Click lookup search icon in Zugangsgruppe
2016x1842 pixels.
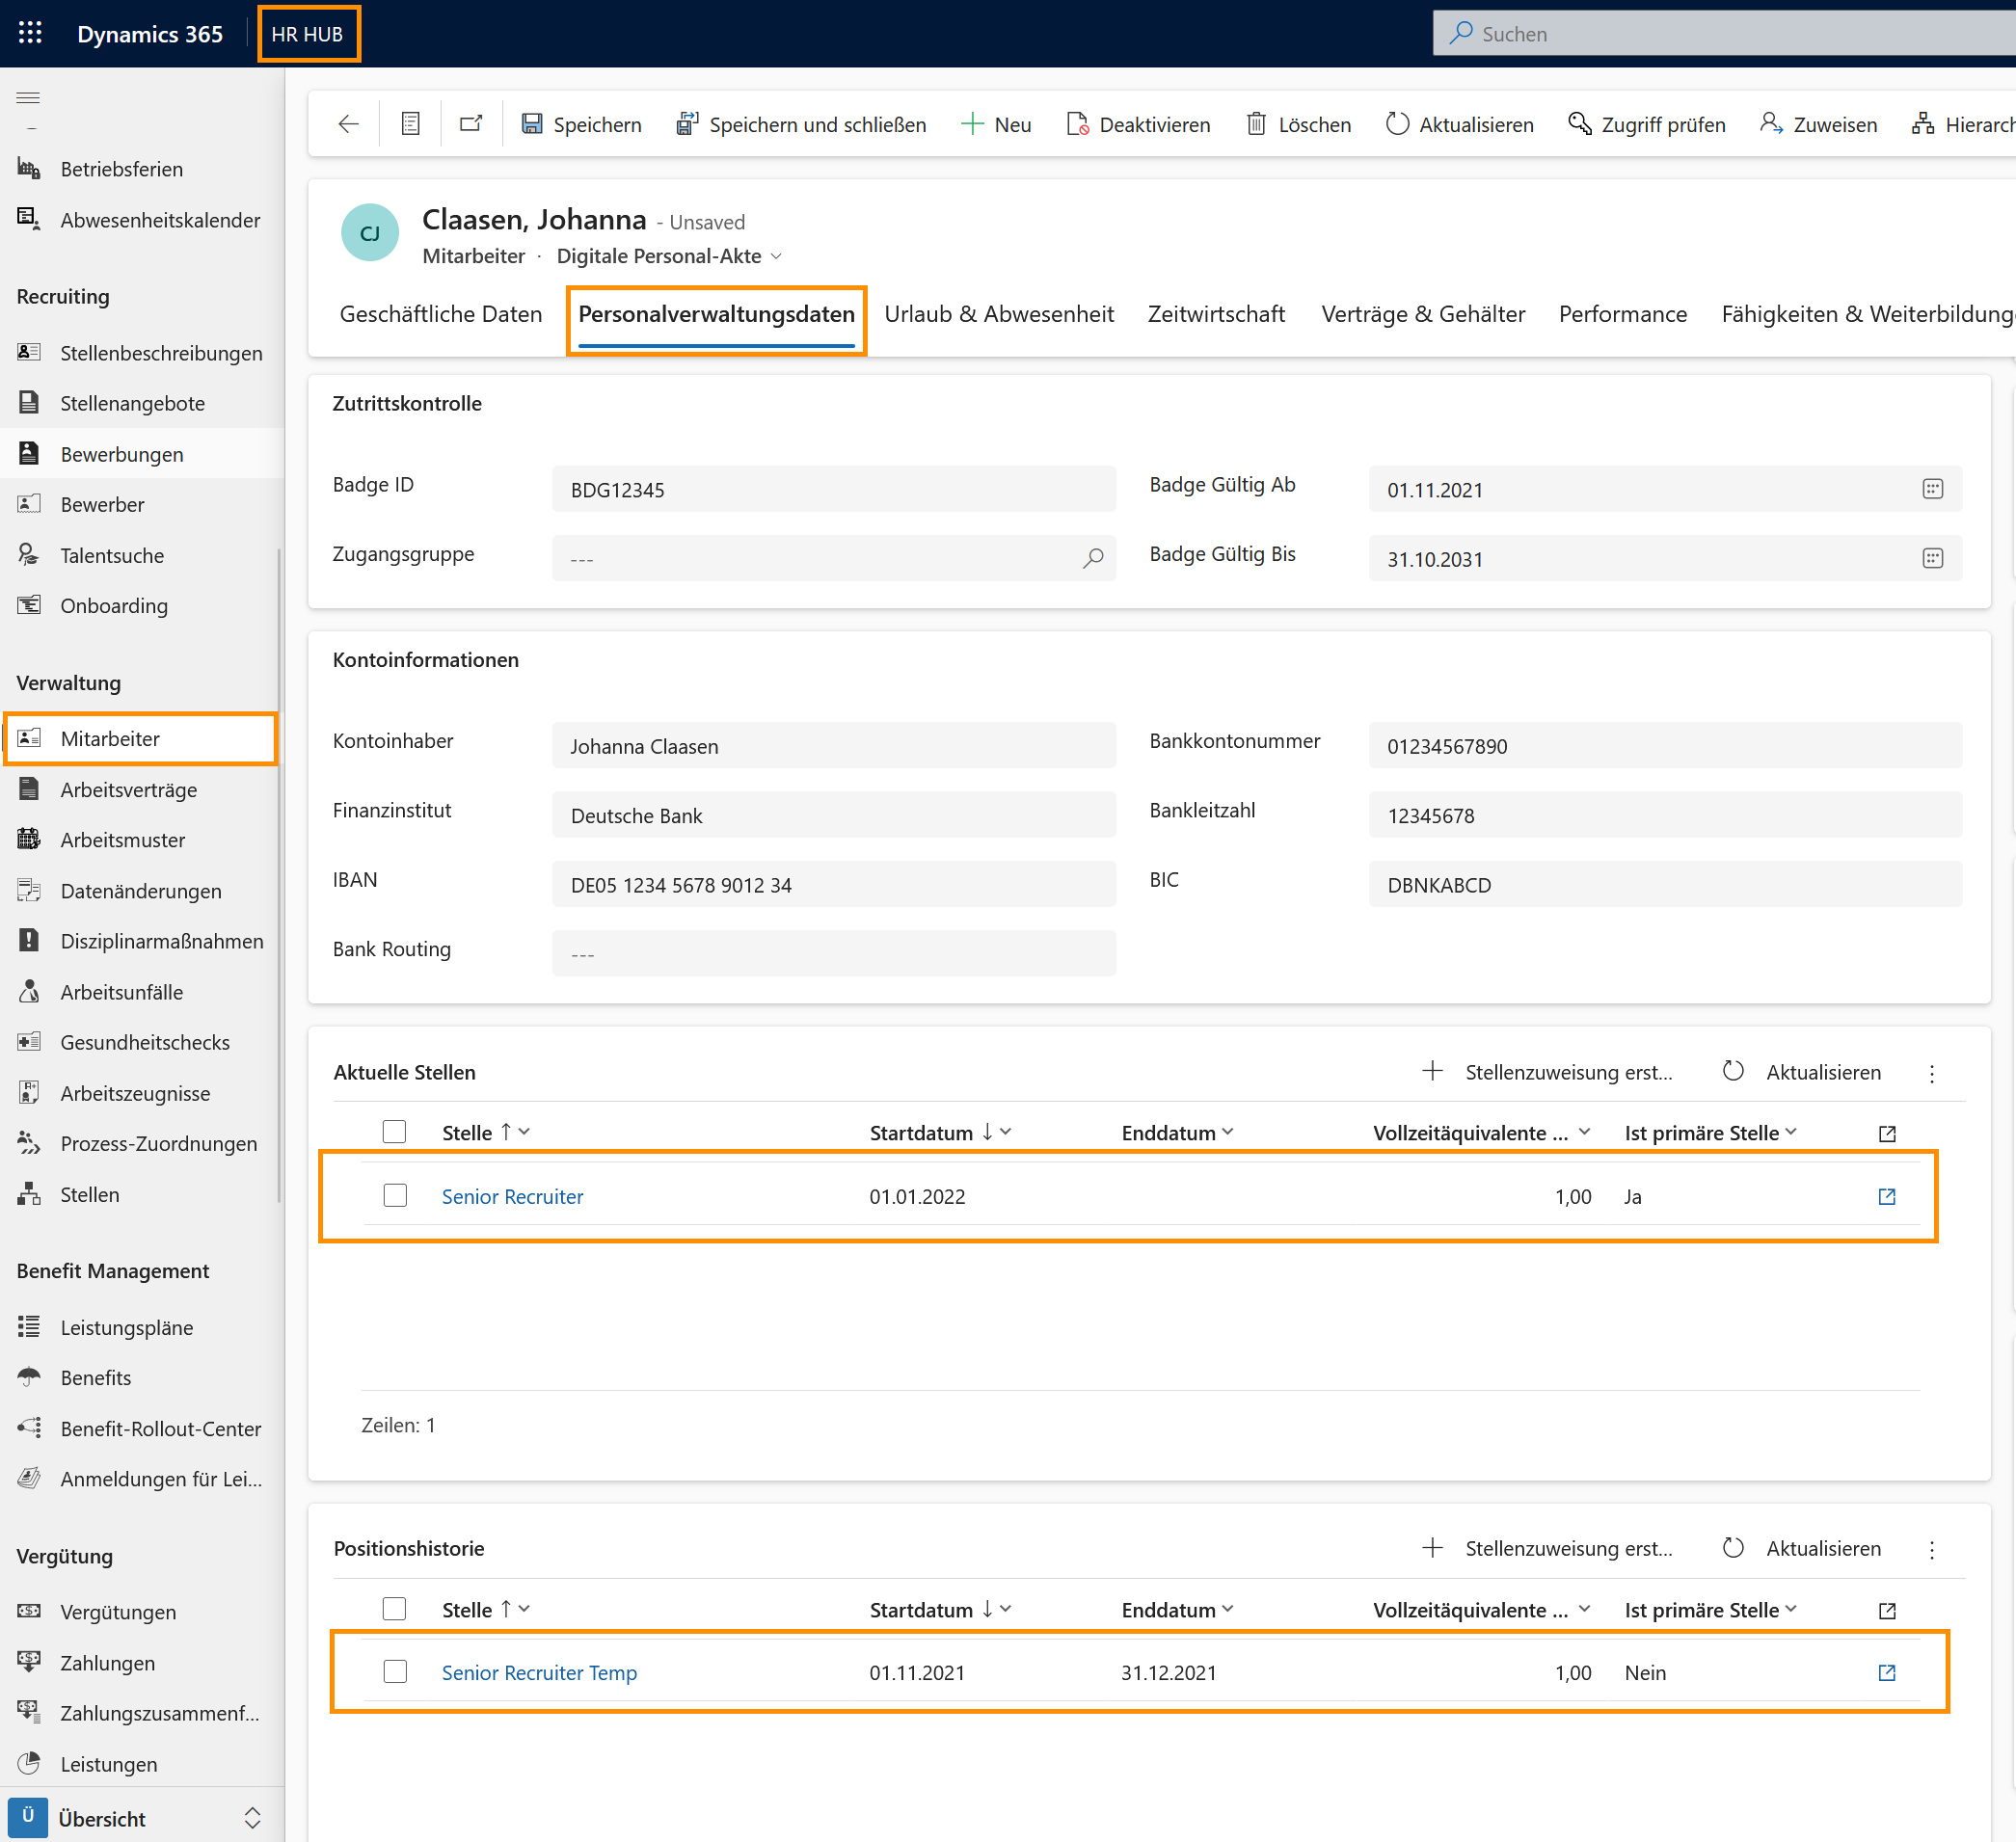point(1093,558)
